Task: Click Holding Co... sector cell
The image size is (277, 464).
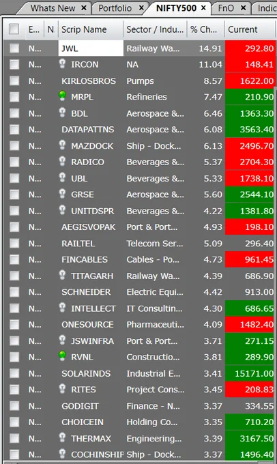Action: 152,422
